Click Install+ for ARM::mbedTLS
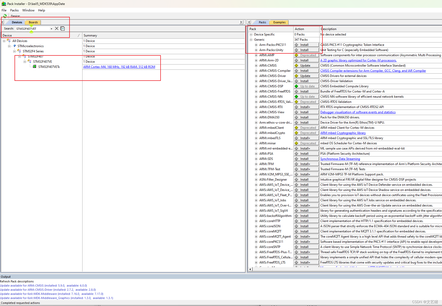Screen dimensions: 442x306 click(x=306, y=138)
